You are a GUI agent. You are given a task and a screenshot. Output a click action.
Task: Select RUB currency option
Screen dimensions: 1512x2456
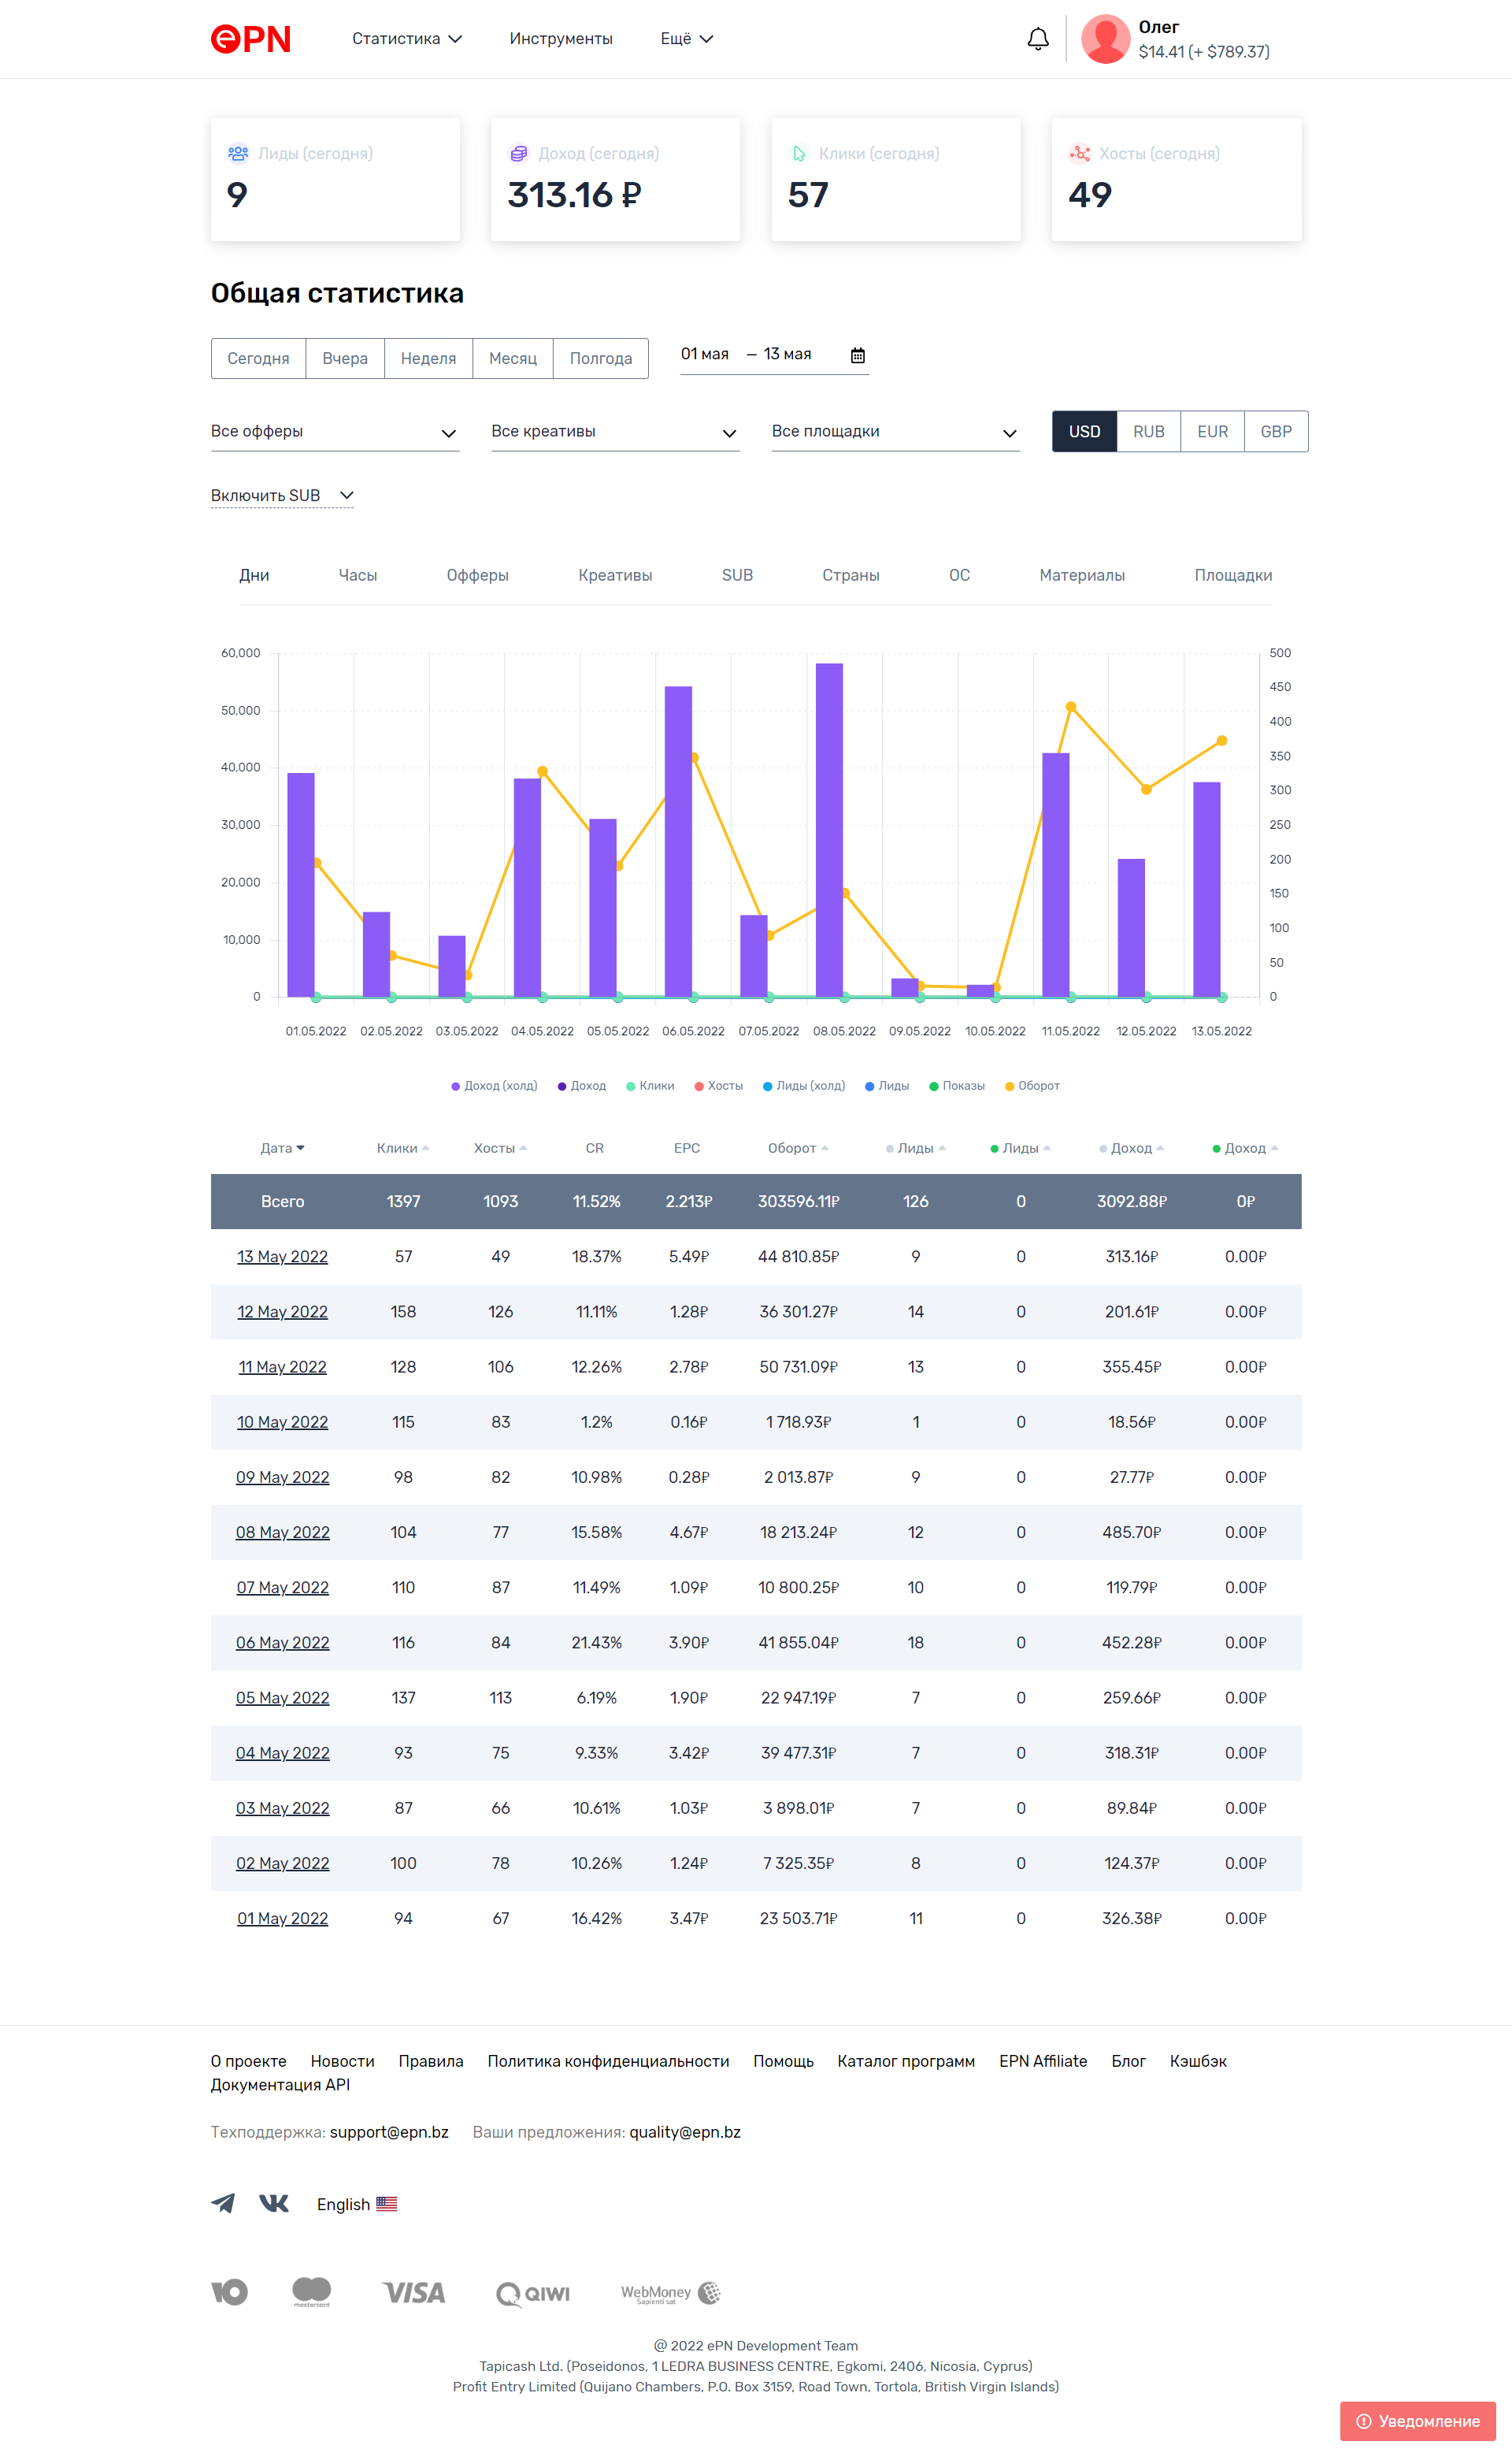(x=1148, y=431)
